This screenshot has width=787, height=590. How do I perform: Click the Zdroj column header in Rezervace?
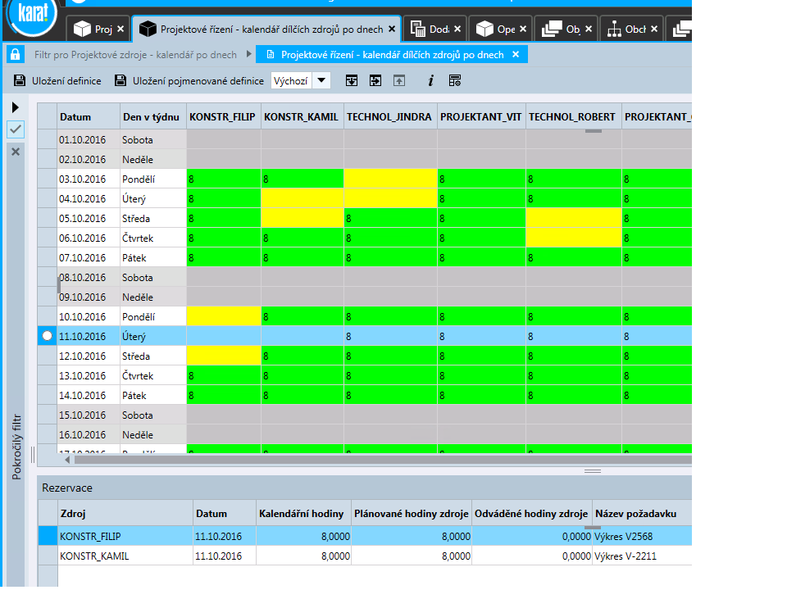[x=125, y=513]
